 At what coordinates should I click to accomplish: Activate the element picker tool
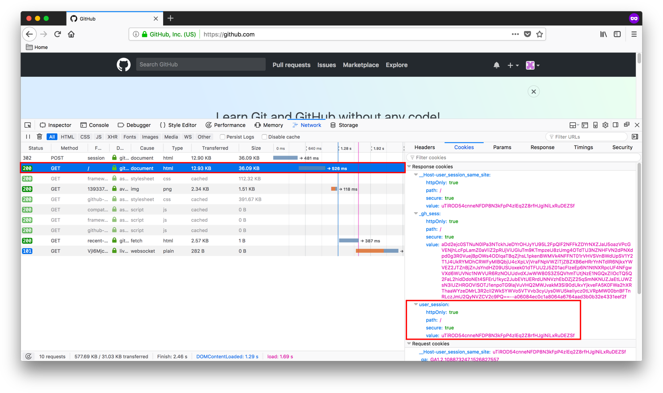pos(28,125)
